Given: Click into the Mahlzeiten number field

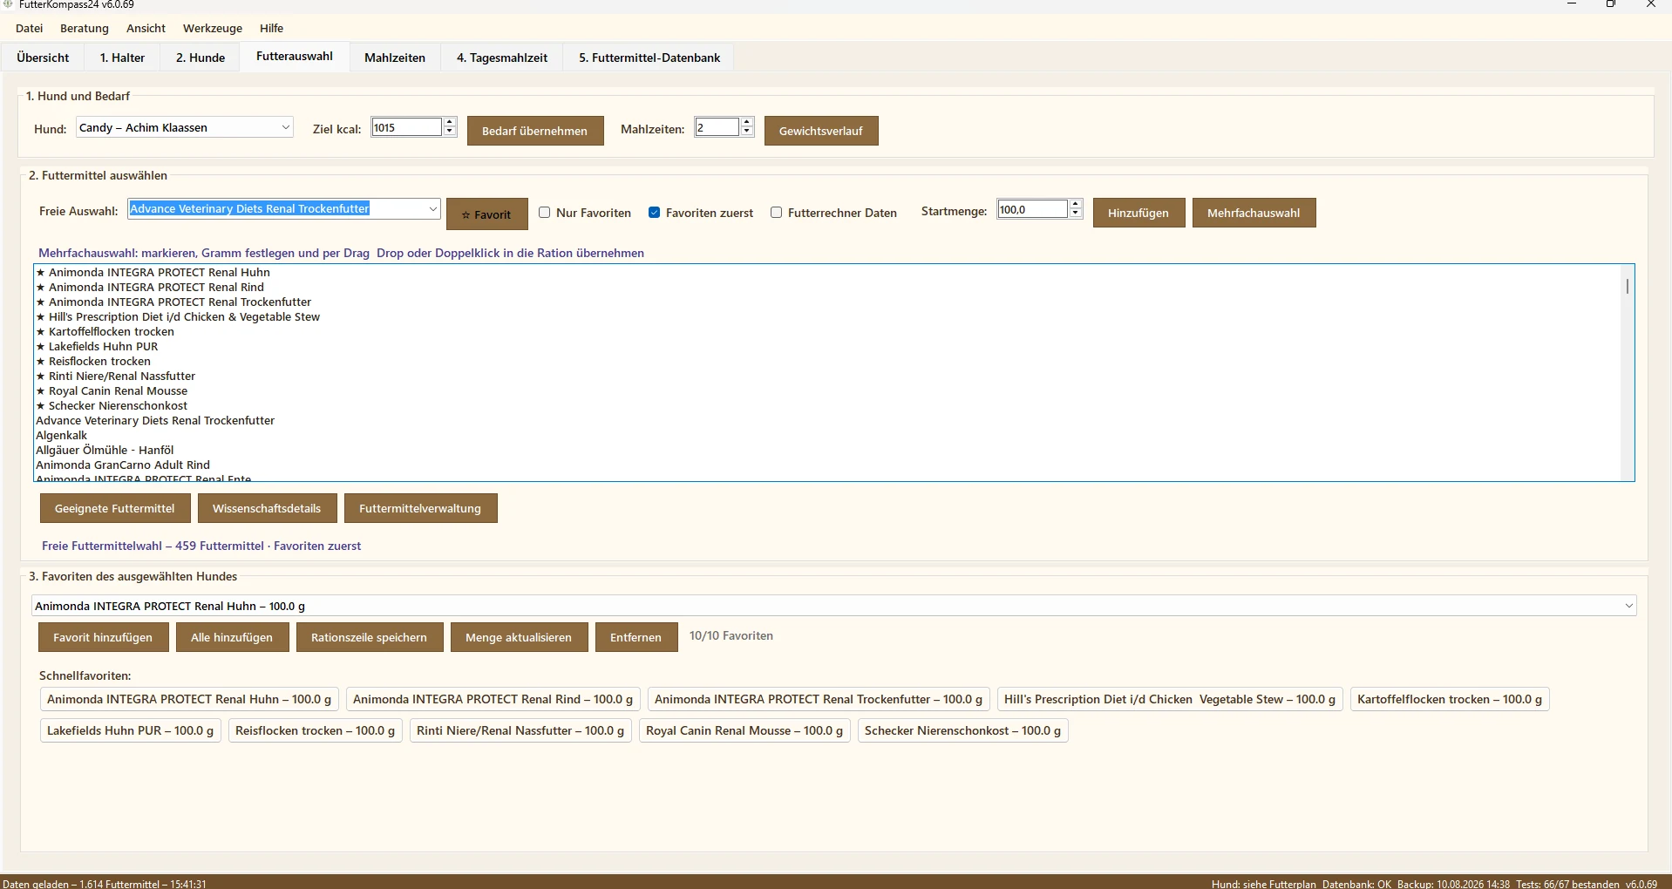Looking at the screenshot, I should pyautogui.click(x=717, y=127).
